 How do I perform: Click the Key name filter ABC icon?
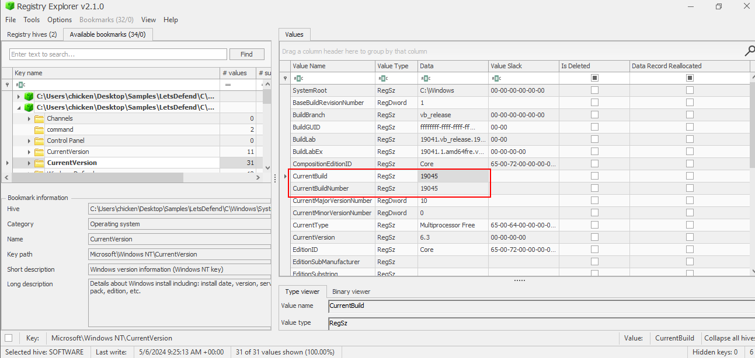tap(20, 85)
